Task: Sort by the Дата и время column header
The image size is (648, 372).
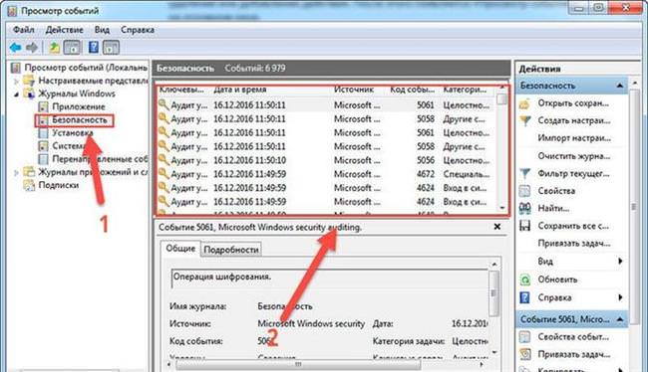Action: click(240, 90)
